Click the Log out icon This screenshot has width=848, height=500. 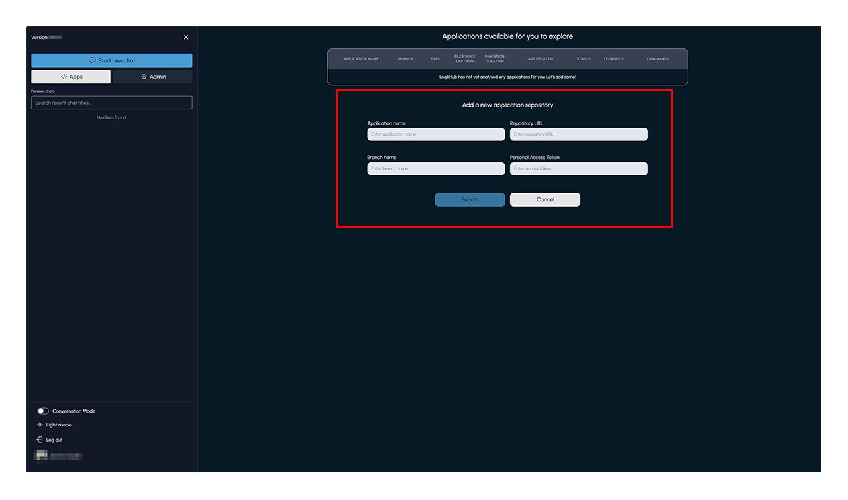(x=40, y=440)
